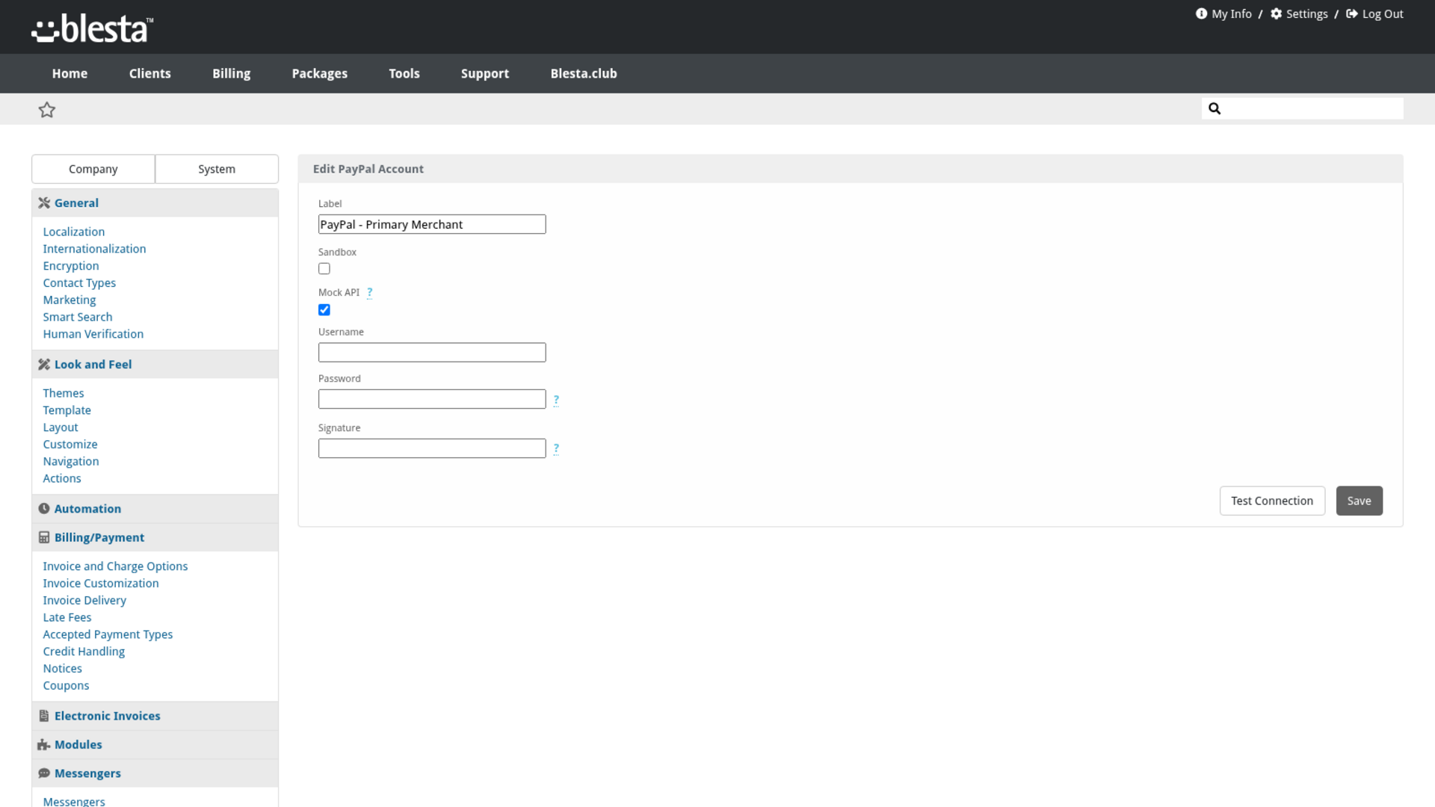
Task: Open the Signature help tooltip
Action: click(556, 448)
